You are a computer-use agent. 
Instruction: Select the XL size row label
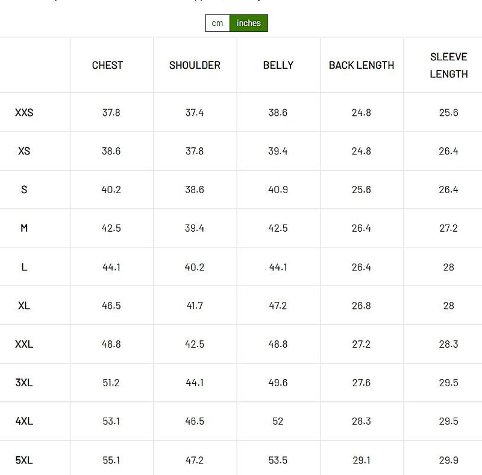point(24,305)
